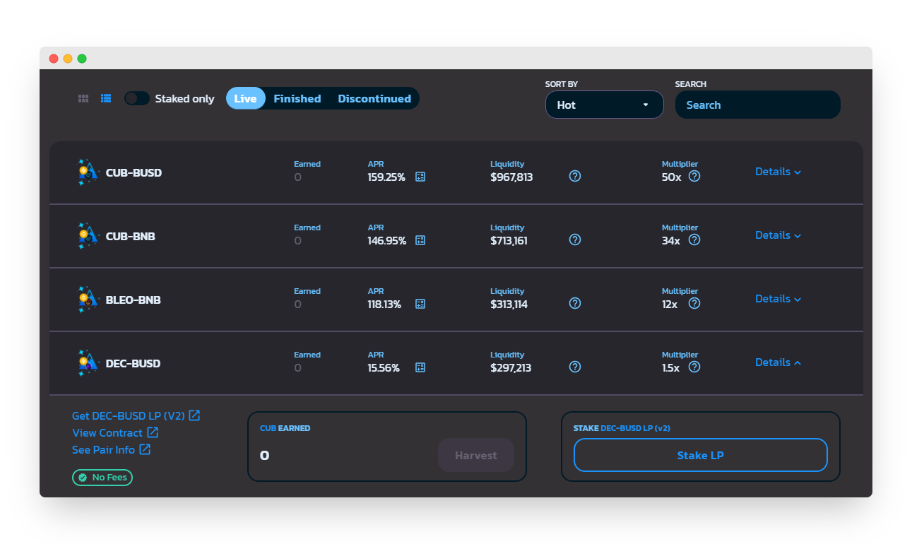Expand Details for the CUB-BNB farm
The height and width of the screenshot is (544, 912).
(778, 235)
